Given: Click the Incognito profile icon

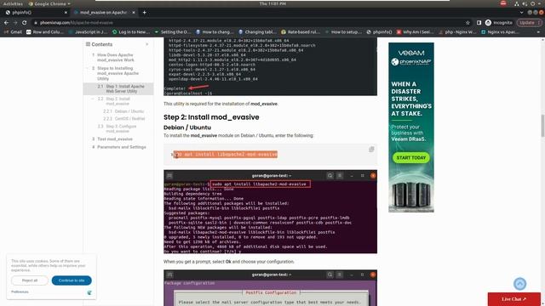Looking at the screenshot, I should click(x=488, y=23).
